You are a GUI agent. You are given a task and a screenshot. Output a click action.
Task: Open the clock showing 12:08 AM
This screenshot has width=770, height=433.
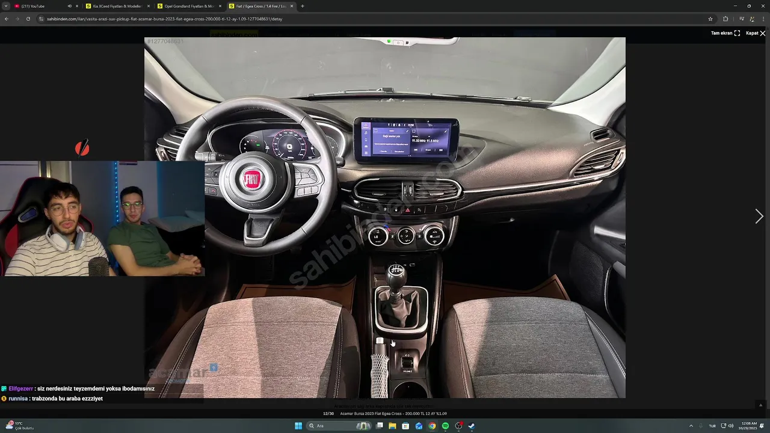(x=749, y=426)
